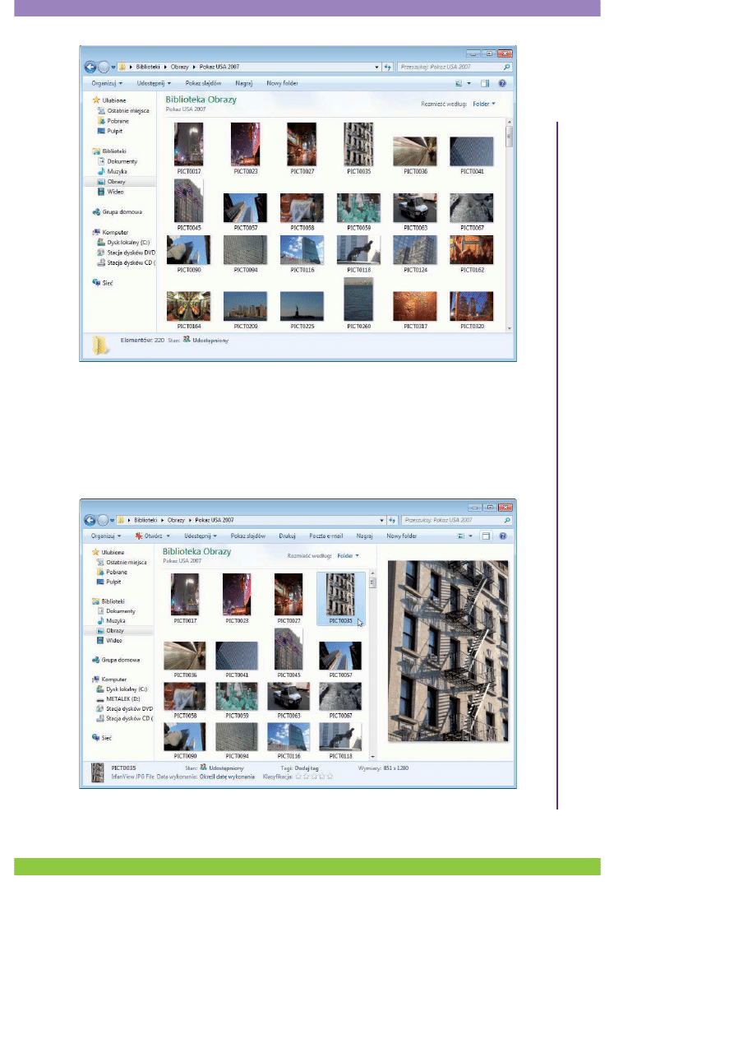Viewport: 734px width, 1039px height.
Task: Click the Back arrow in the bottom window
Action: click(x=90, y=521)
